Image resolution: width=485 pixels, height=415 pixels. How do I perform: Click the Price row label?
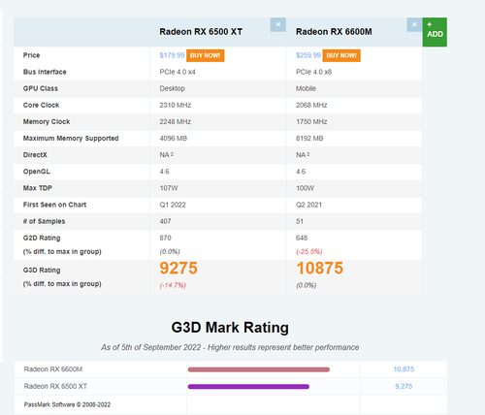pyautogui.click(x=31, y=55)
